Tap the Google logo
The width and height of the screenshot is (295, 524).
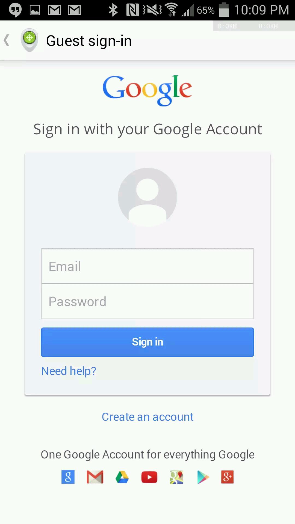[147, 90]
